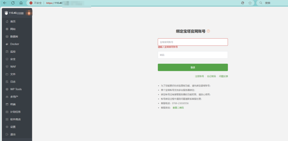Reload the page with refresh icon
Viewport: 288px width, 141px height.
tap(13, 3)
